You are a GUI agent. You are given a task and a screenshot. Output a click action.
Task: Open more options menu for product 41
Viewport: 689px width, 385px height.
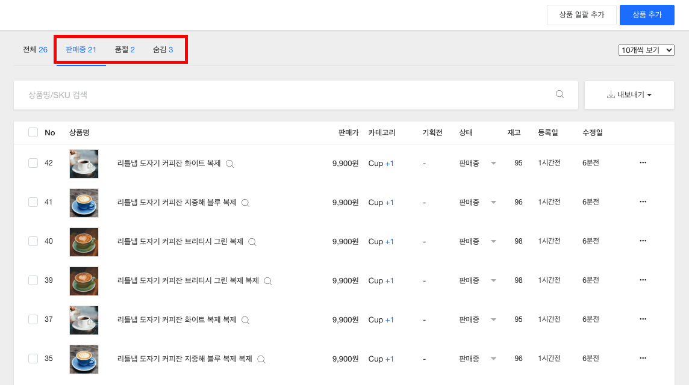(x=643, y=202)
